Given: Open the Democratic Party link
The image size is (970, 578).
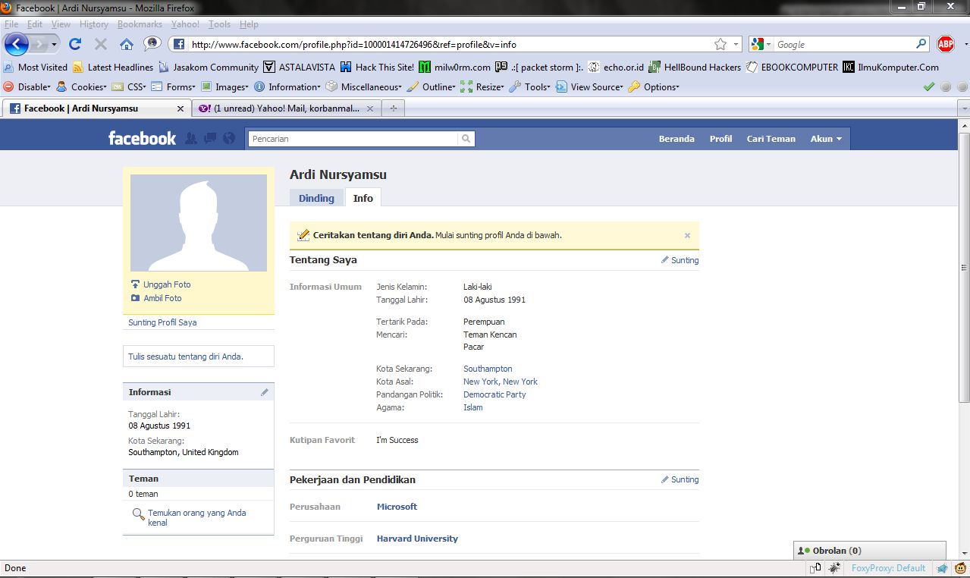Looking at the screenshot, I should [494, 394].
